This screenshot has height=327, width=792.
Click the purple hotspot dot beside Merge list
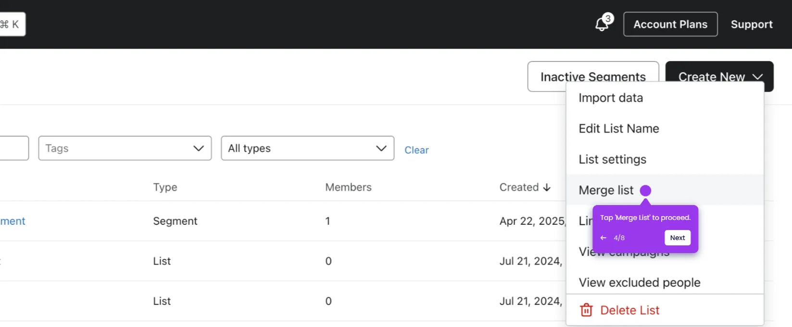click(645, 191)
